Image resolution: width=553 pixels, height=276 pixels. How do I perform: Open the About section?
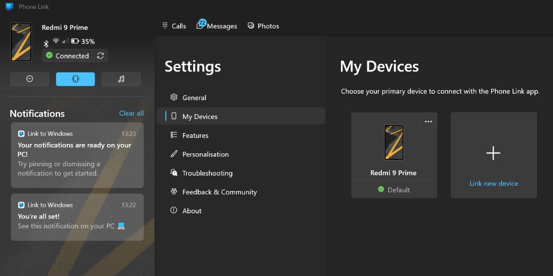192,211
